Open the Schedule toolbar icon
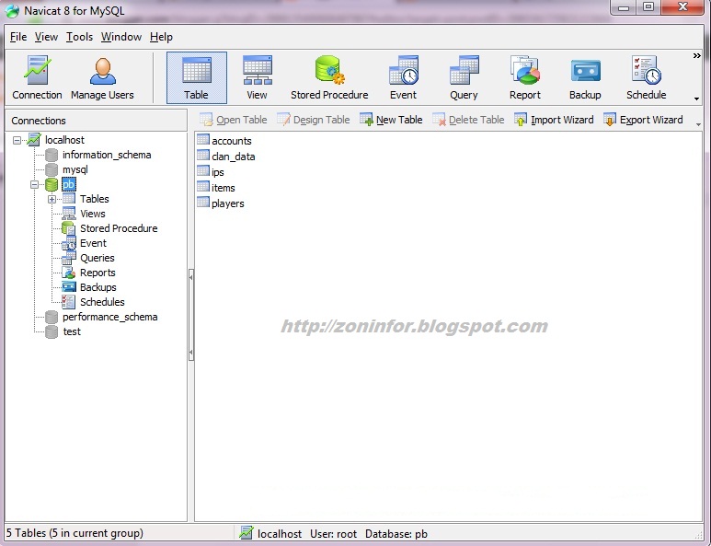711x546 pixels. click(647, 77)
